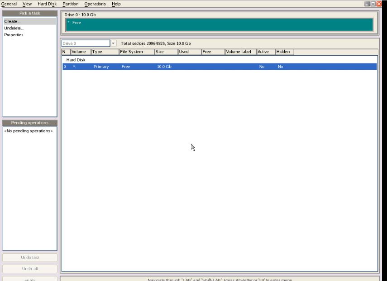Sort by the Type column header
Screen dimensions: 387x281
click(105, 52)
